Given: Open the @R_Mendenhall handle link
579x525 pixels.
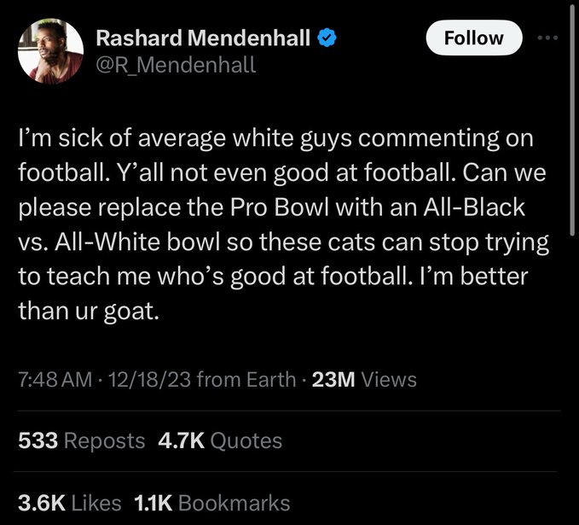Looking at the screenshot, I should click(175, 63).
